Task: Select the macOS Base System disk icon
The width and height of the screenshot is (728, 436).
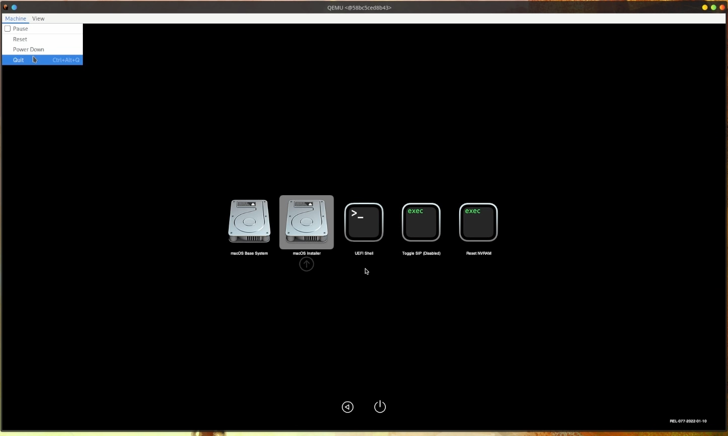Action: pos(249,221)
